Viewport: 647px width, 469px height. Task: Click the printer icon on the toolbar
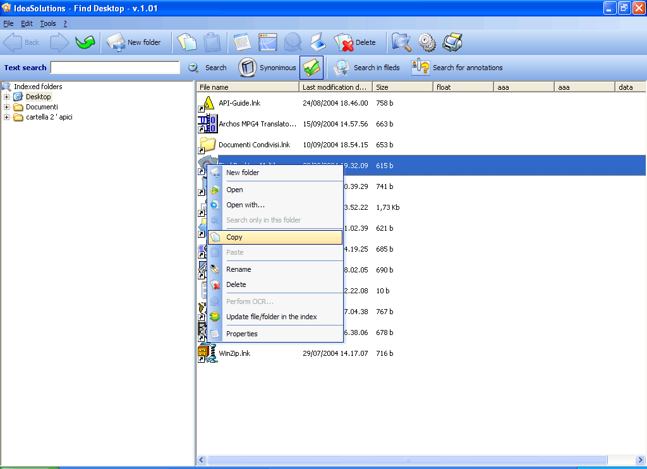point(452,42)
